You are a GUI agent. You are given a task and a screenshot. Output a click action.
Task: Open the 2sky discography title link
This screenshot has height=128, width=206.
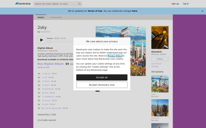pos(153,94)
